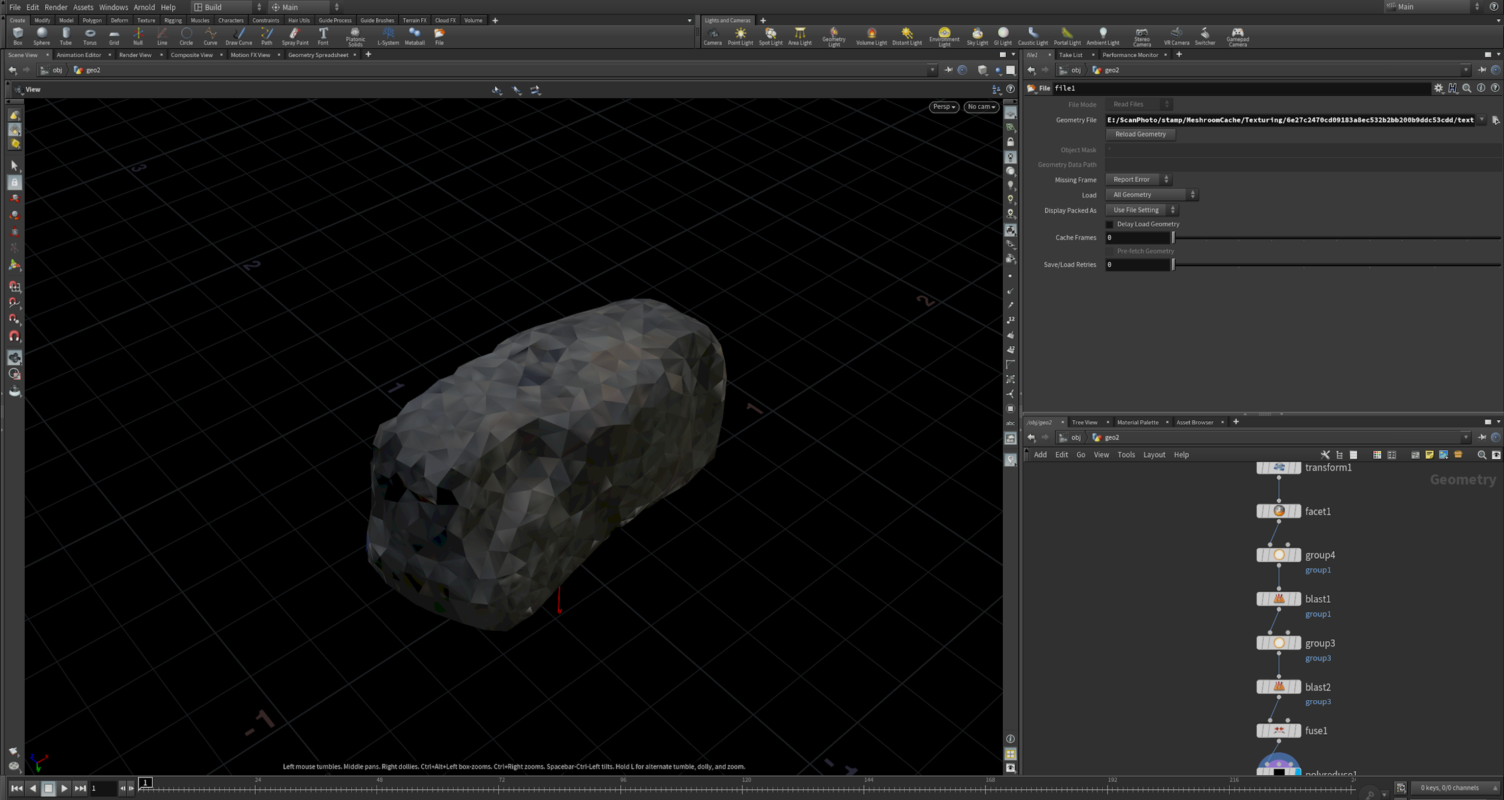
Task: Open the network editor Add menu
Action: coord(1040,455)
